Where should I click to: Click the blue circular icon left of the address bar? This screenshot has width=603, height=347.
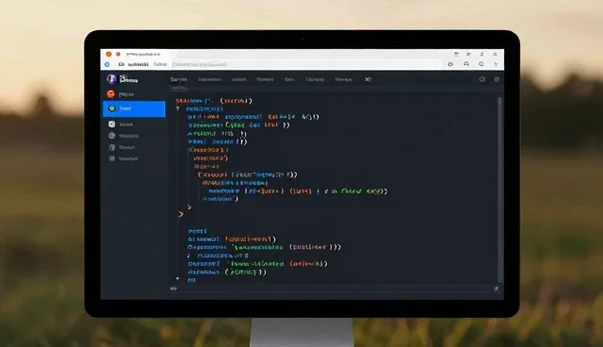(107, 65)
